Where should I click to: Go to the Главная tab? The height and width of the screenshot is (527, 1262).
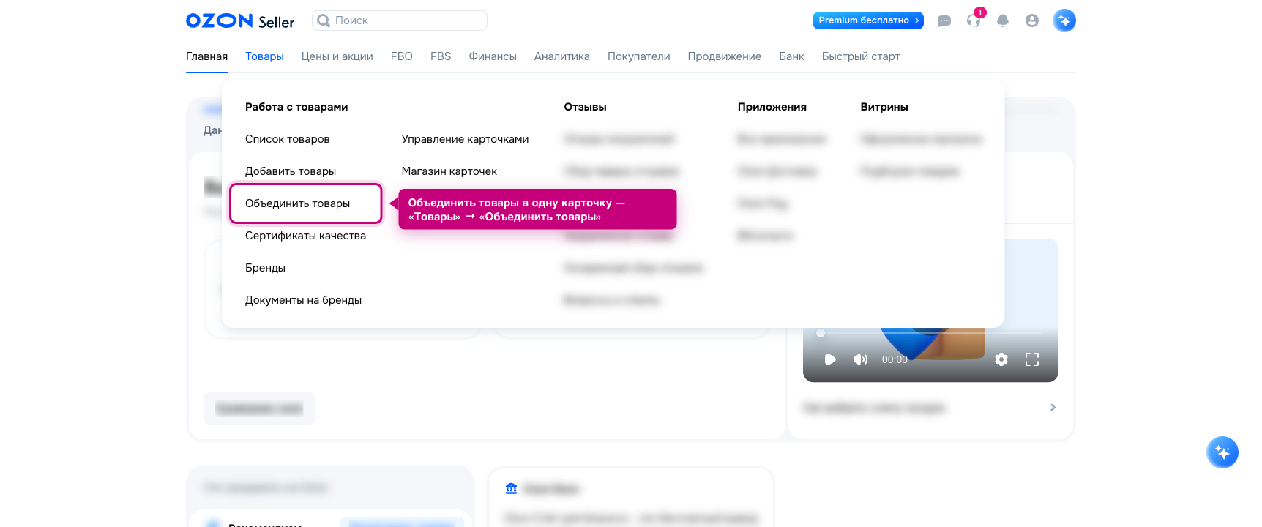pos(206,56)
